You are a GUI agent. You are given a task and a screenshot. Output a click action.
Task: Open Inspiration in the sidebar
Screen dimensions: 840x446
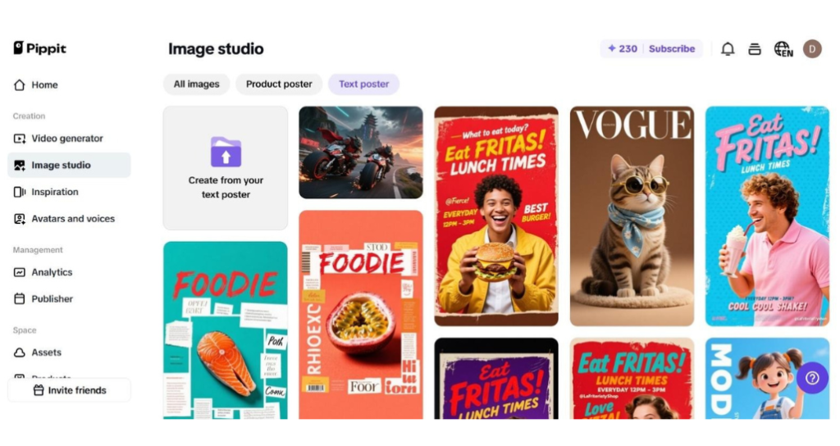coord(54,192)
